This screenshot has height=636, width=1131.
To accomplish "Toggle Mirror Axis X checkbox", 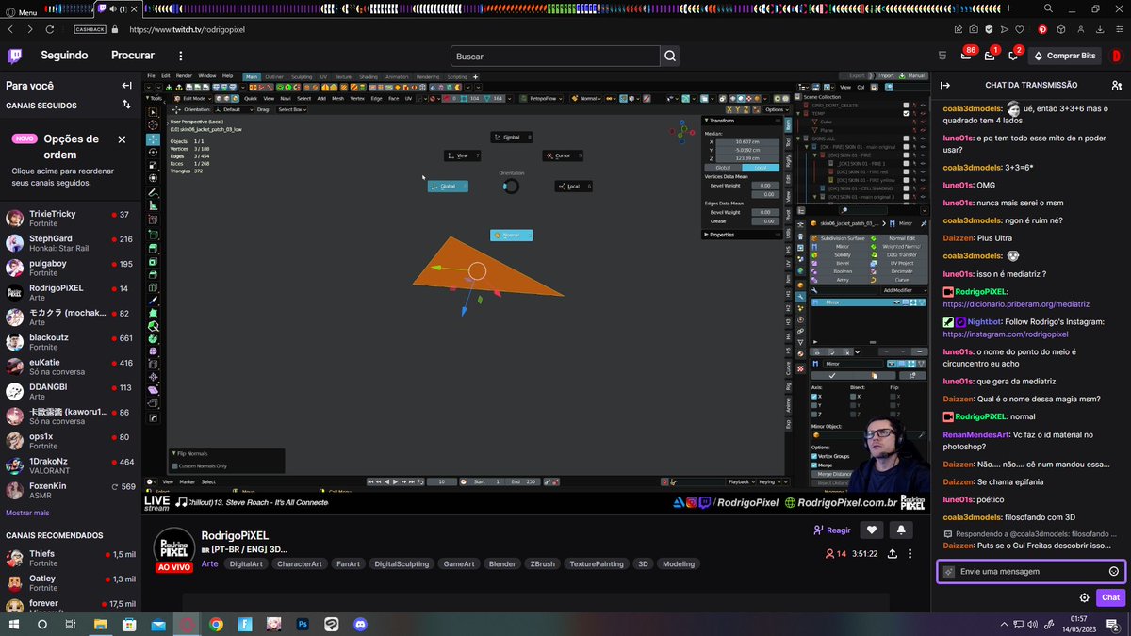I will tap(815, 397).
